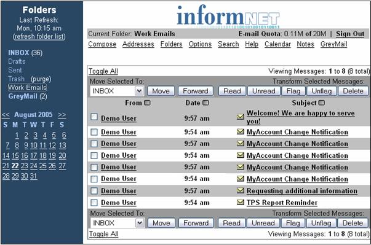Open Help in the navigation menu
Viewport: 371px width, 245px height.
pyautogui.click(x=252, y=44)
